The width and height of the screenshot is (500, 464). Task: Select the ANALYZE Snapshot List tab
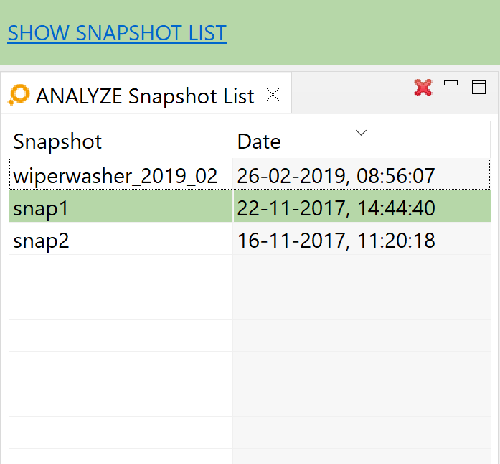[145, 96]
